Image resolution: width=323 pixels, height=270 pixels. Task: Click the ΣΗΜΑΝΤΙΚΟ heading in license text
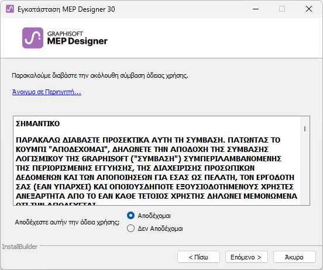pos(37,124)
